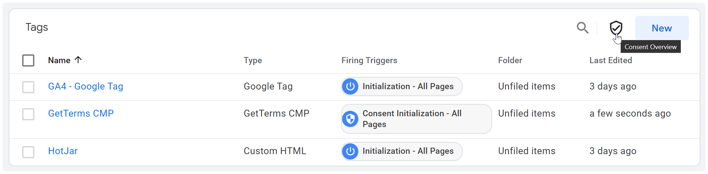Select the GetTerms CMP row checkbox
Screen dimensions: 708x174
pyautogui.click(x=28, y=114)
